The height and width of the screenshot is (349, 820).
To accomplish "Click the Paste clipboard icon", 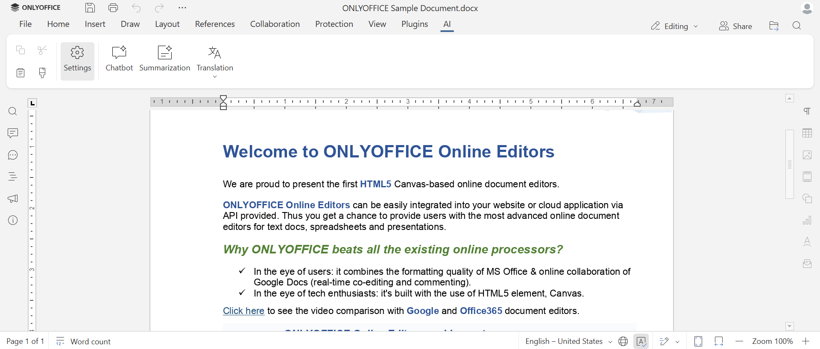I will pos(20,73).
